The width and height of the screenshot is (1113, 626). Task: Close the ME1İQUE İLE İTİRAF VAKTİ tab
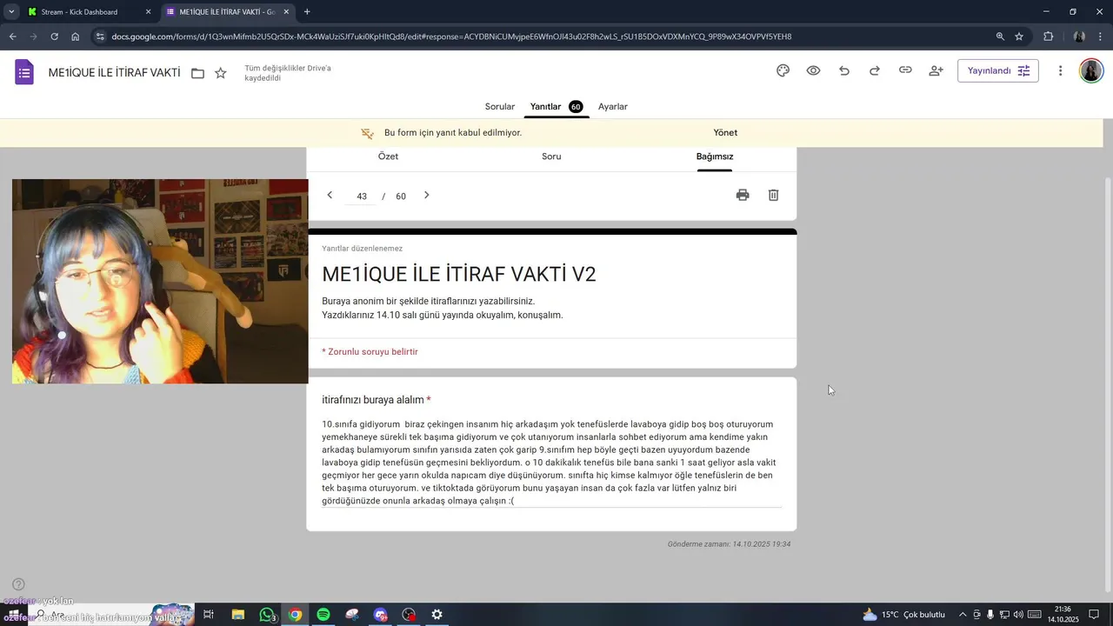pyautogui.click(x=286, y=12)
